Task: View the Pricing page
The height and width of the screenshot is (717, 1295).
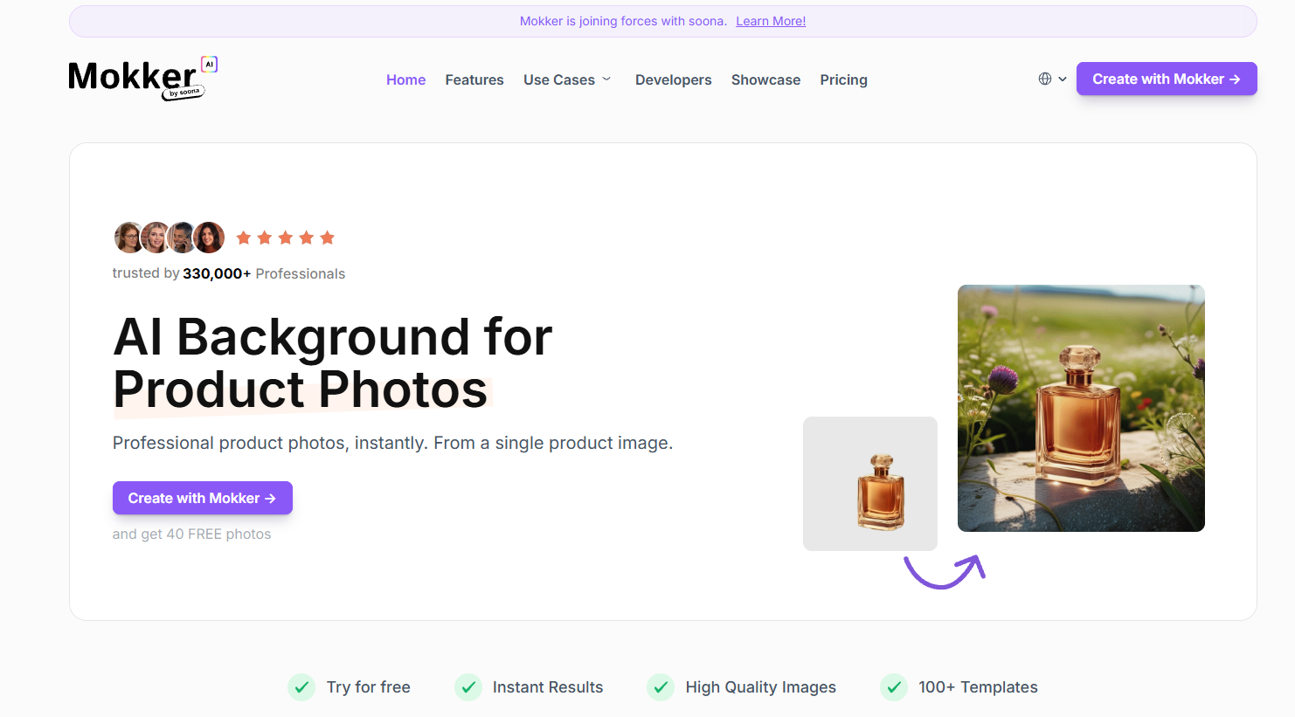Action: [x=843, y=79]
